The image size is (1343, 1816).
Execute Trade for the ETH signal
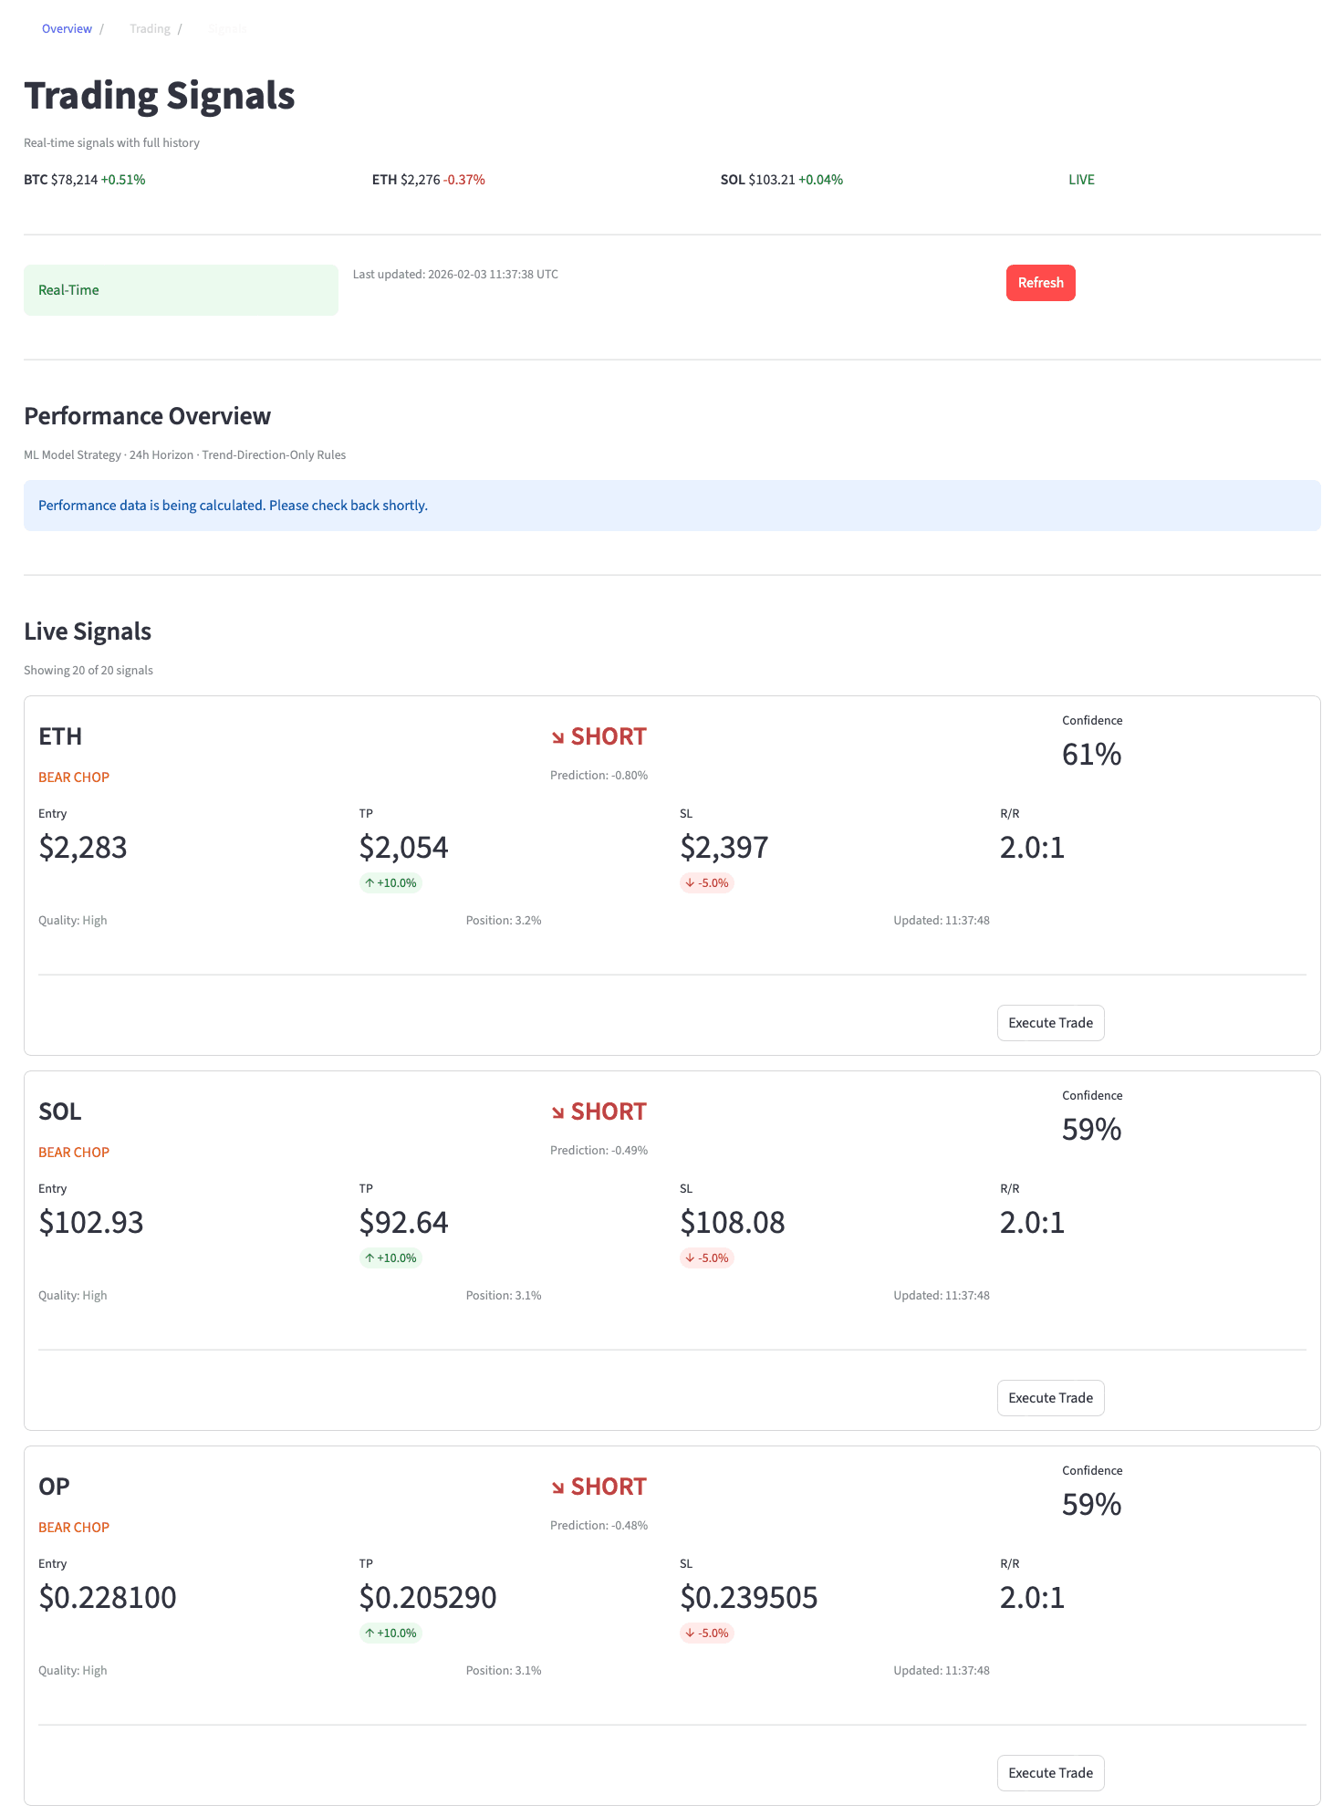tap(1050, 1023)
